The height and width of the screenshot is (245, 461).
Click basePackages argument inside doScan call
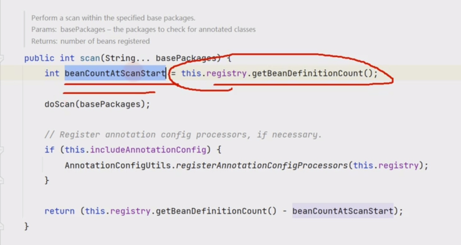tap(110, 104)
